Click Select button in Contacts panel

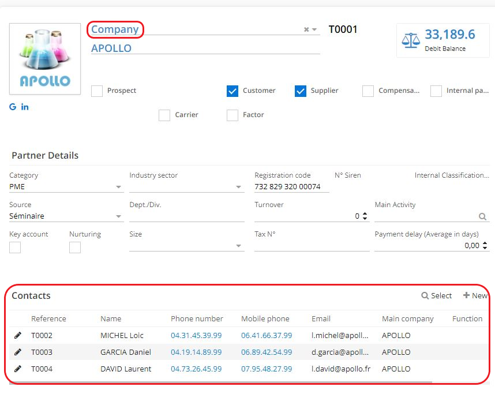(x=437, y=295)
